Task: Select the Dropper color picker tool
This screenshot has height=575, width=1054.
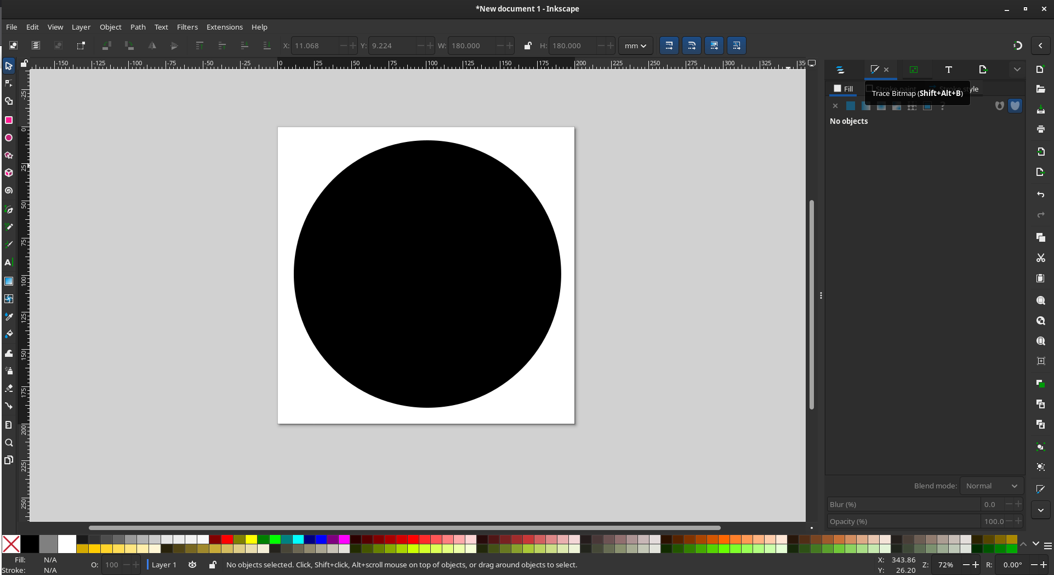Action: (x=9, y=317)
